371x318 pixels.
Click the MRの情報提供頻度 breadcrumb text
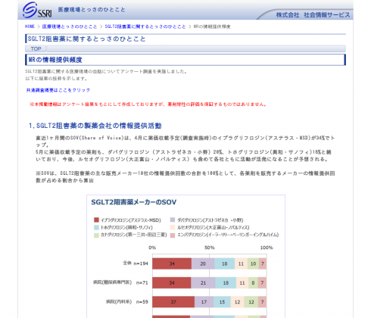click(x=212, y=26)
